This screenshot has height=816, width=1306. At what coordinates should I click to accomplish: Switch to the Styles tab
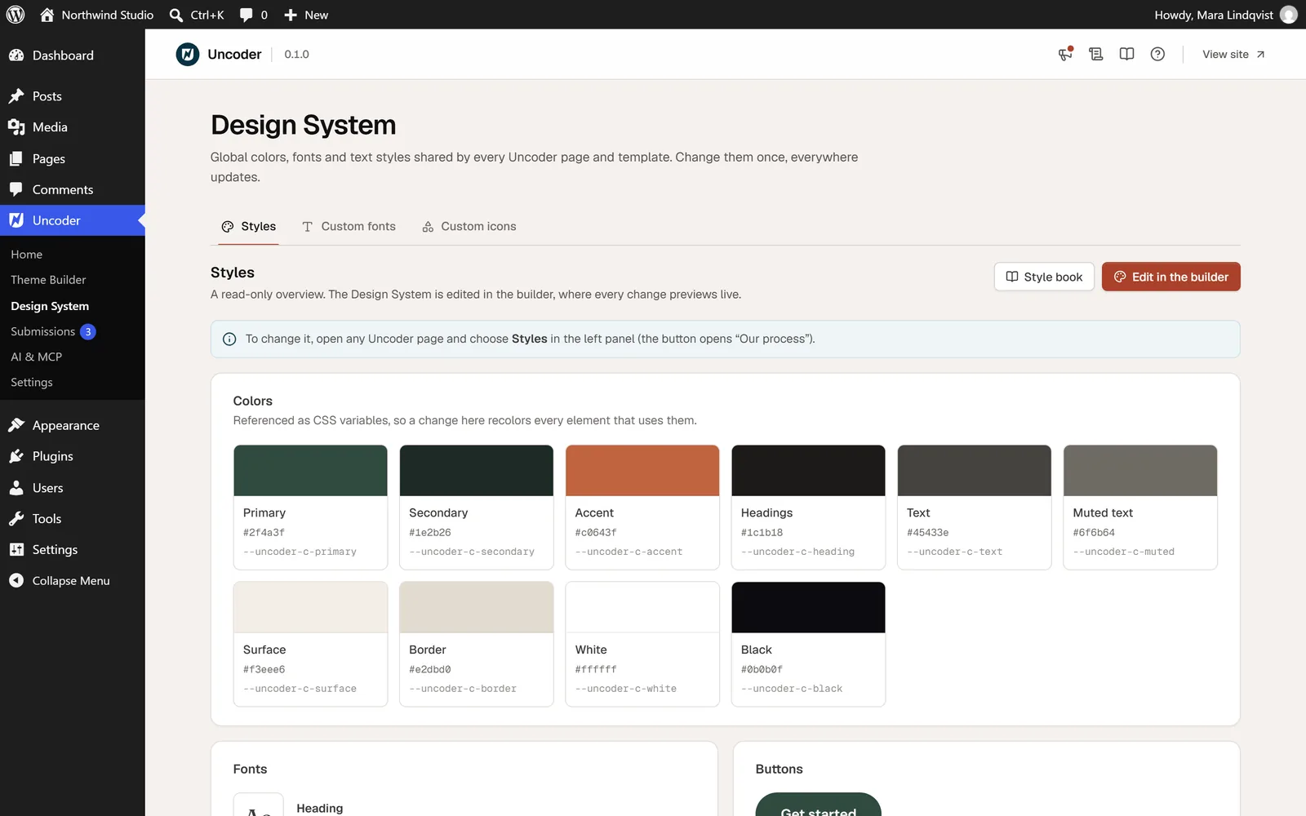coord(249,226)
